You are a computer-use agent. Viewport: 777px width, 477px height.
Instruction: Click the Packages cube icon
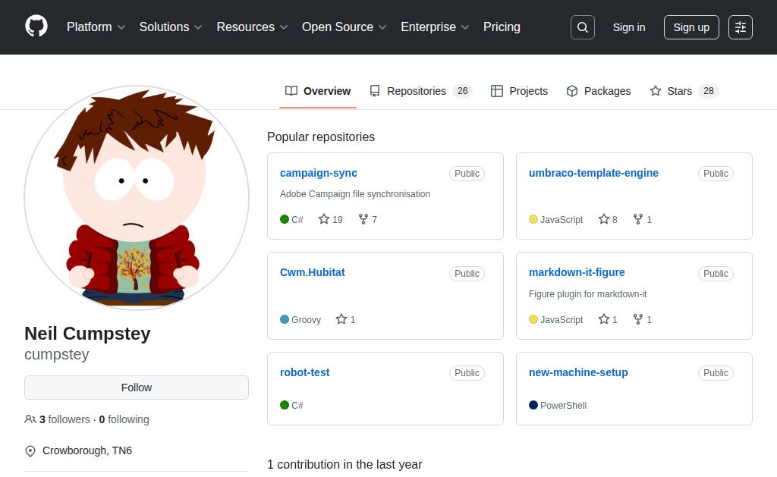[x=572, y=91]
